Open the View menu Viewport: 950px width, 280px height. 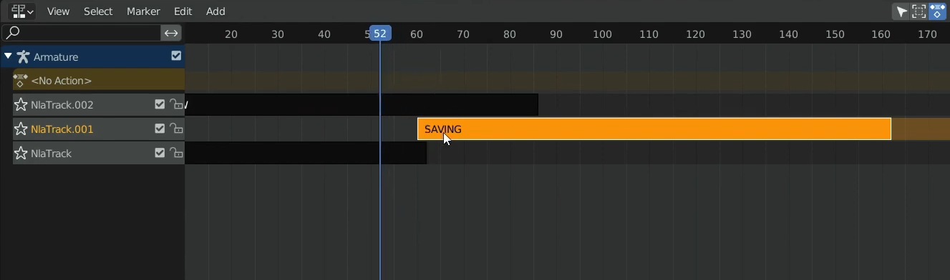click(59, 11)
